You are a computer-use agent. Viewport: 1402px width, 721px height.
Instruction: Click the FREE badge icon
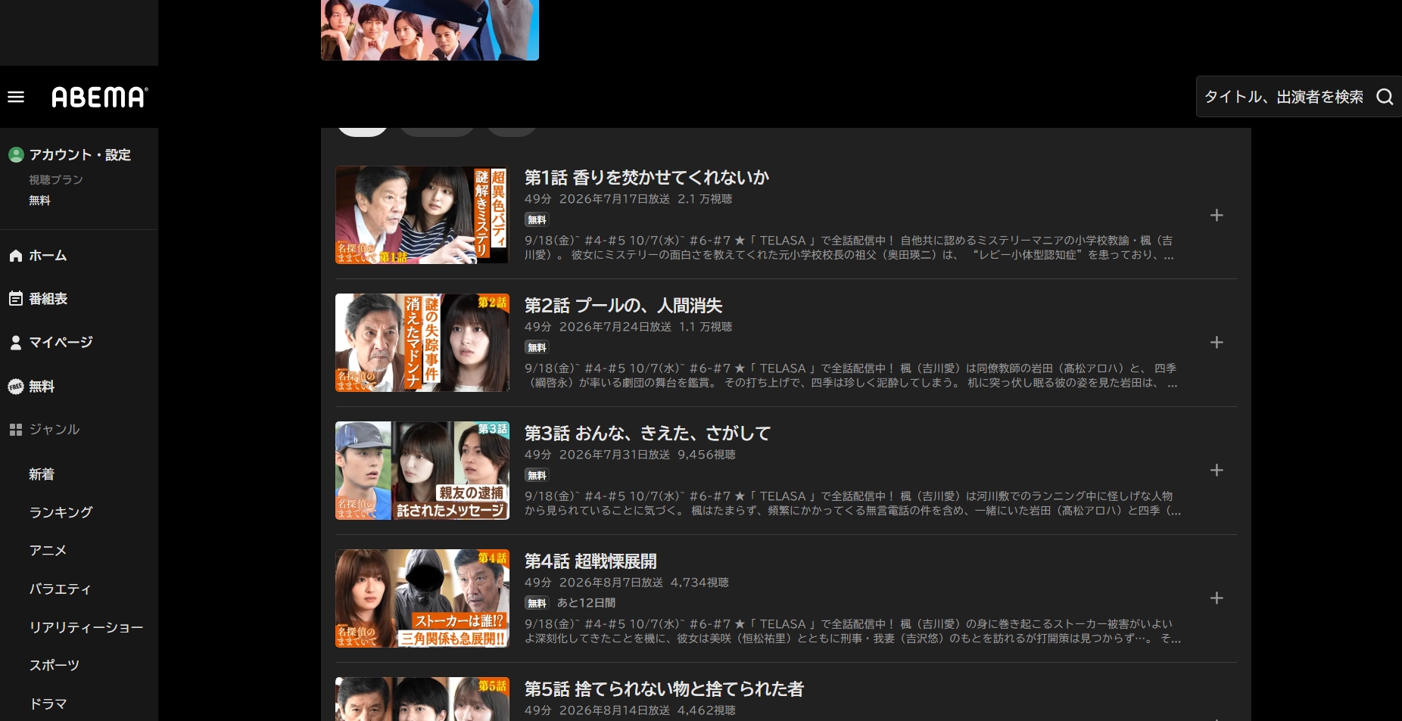click(16, 387)
